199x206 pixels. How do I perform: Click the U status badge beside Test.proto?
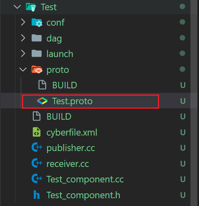point(183,101)
